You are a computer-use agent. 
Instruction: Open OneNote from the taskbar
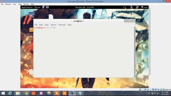point(41,93)
